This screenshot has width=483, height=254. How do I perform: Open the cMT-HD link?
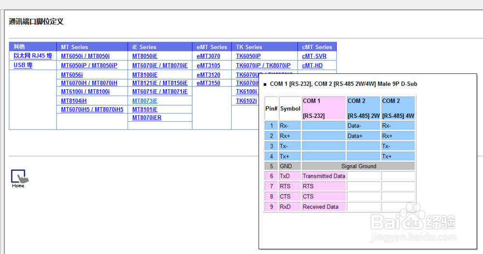(313, 65)
